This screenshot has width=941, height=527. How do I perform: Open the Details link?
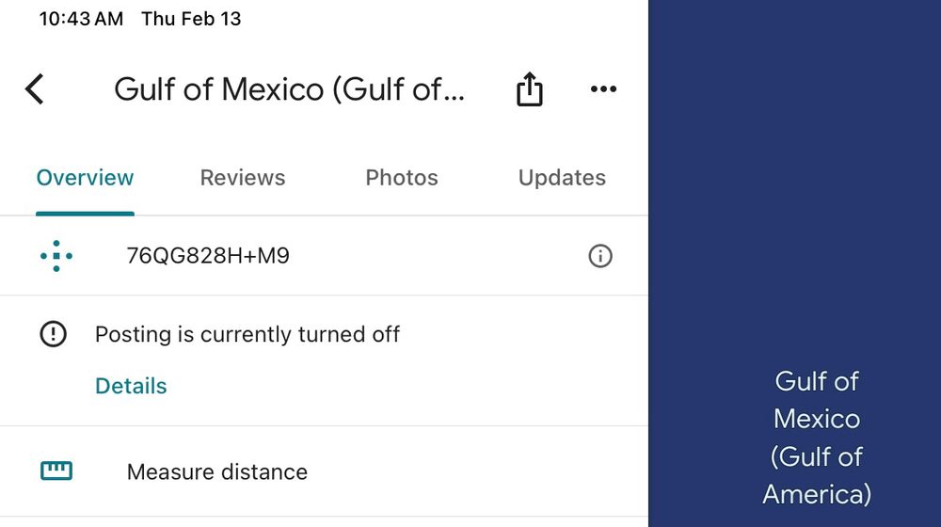[131, 386]
